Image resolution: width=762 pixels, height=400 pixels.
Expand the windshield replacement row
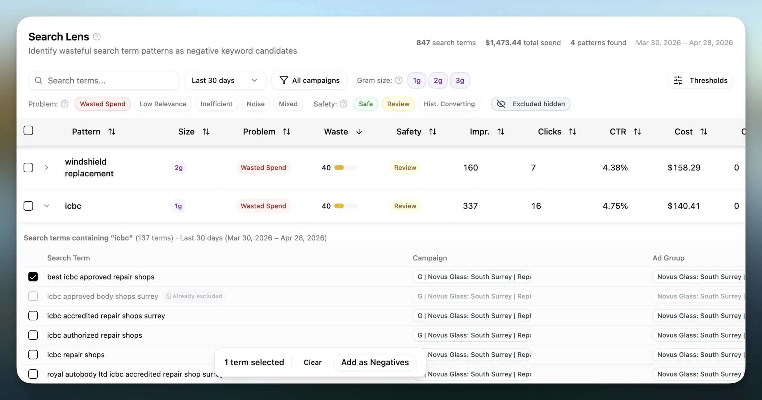coord(47,167)
